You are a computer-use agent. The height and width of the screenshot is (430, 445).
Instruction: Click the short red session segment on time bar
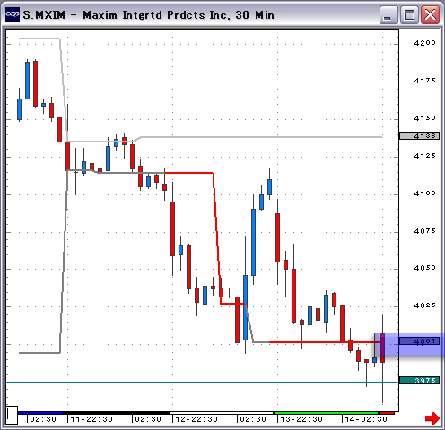[x=387, y=413]
